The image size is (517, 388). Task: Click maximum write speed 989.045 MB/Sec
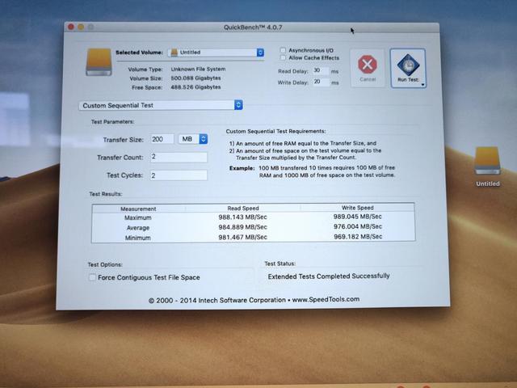pyautogui.click(x=357, y=217)
